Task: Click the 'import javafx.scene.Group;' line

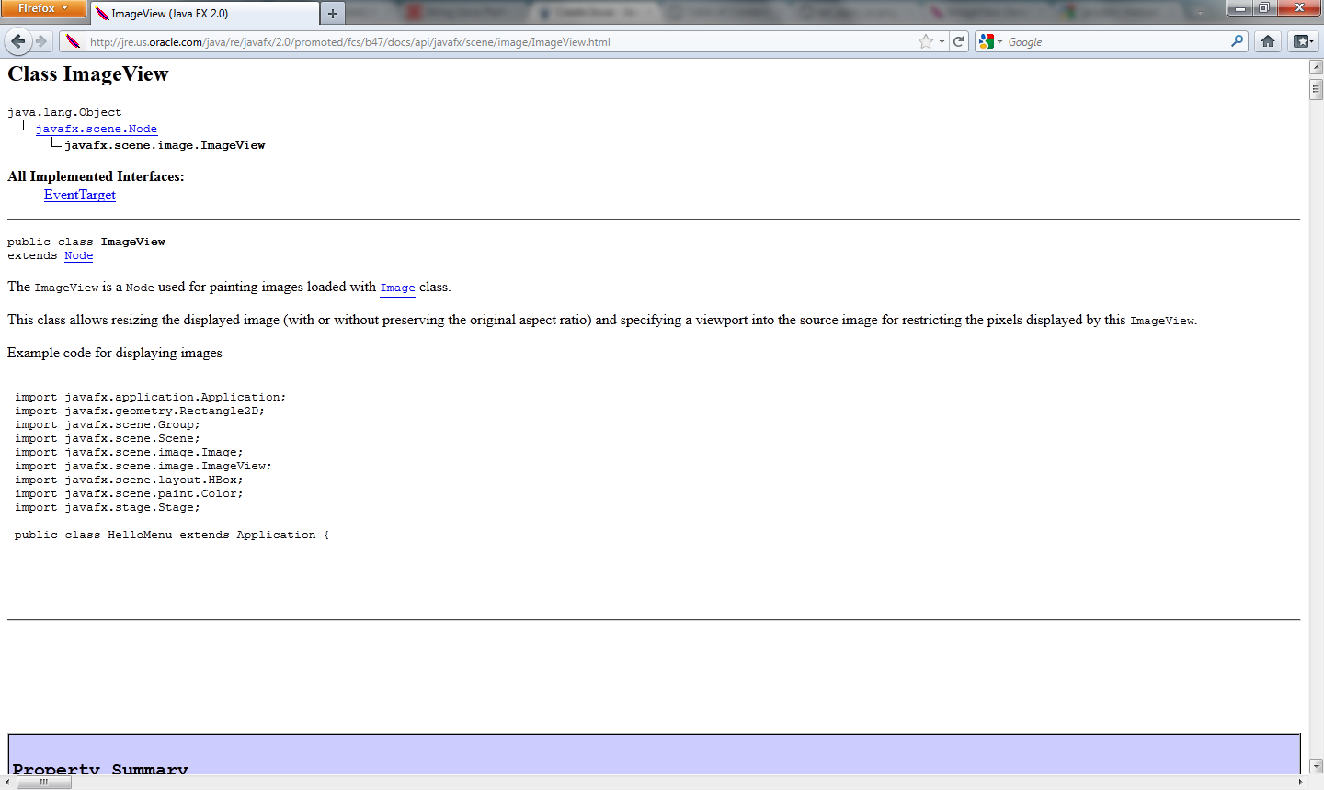Action: tap(108, 425)
